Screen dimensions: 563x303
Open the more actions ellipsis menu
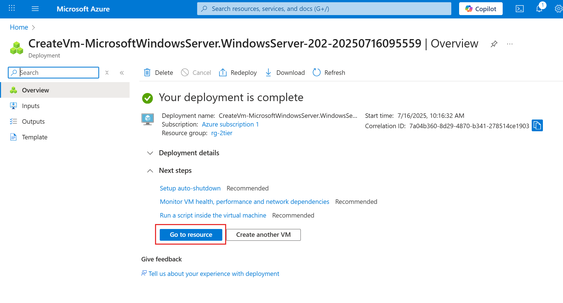pos(510,44)
